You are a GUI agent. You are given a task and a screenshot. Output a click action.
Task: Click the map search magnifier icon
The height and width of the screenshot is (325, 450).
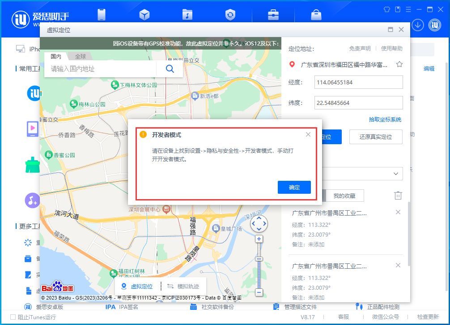click(x=170, y=69)
